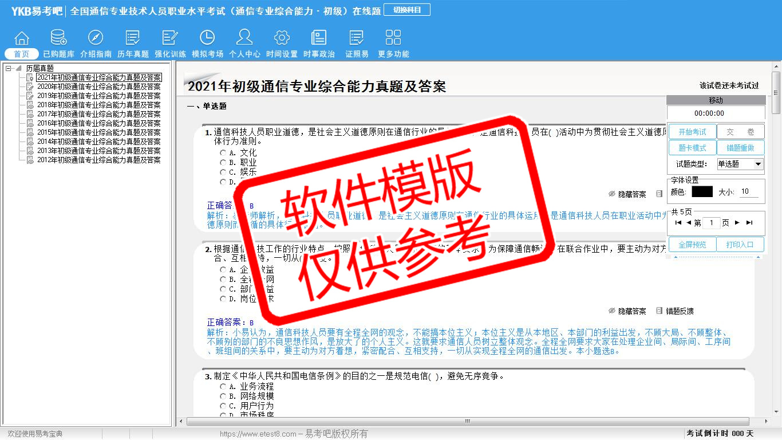The height and width of the screenshot is (440, 782).
Task: Open 时间设置 gear icon
Action: 282,38
